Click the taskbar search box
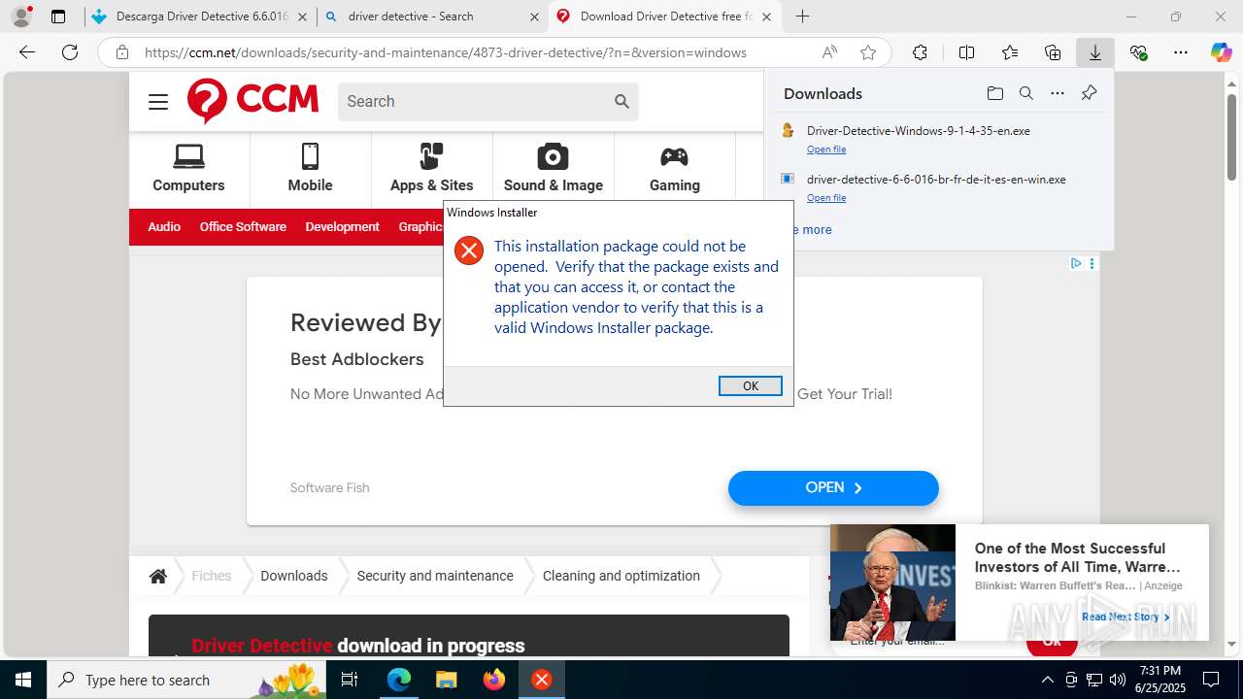The image size is (1243, 699). tap(186, 680)
